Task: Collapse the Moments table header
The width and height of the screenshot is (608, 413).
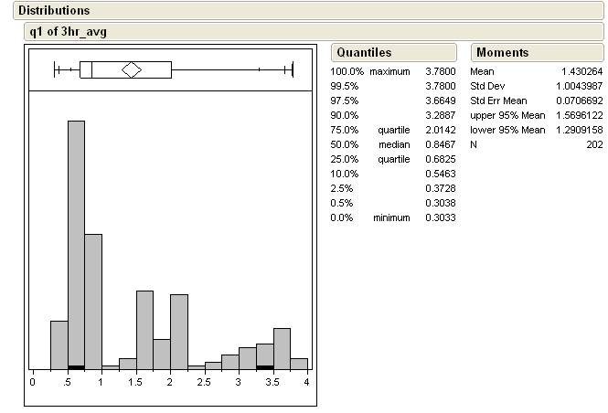Action: tap(502, 52)
